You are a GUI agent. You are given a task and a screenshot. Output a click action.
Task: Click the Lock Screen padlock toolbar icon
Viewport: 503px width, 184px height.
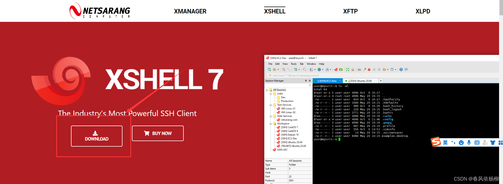click(353, 69)
